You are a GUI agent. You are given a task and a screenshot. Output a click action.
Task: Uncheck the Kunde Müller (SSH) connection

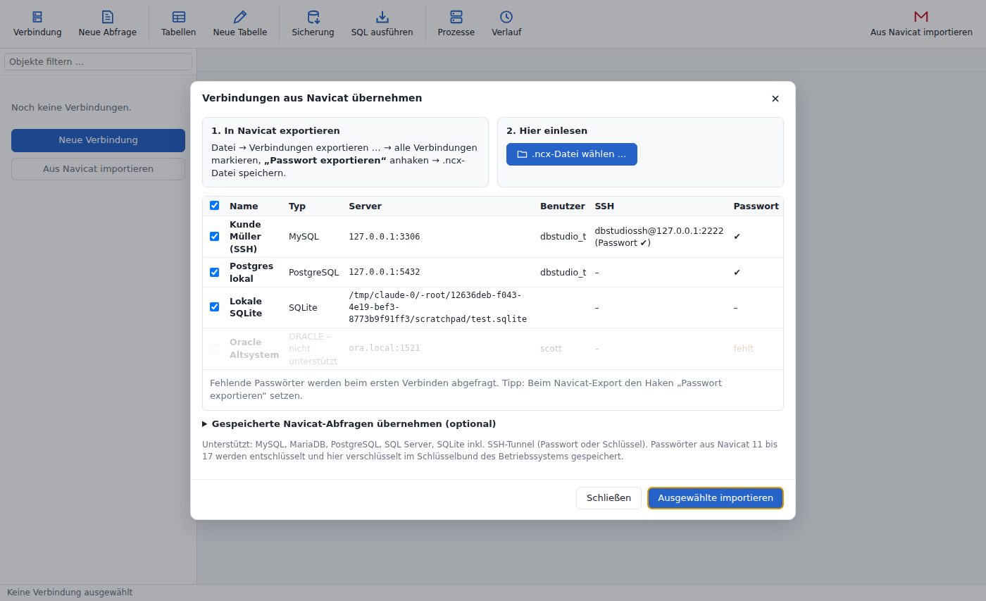point(215,237)
